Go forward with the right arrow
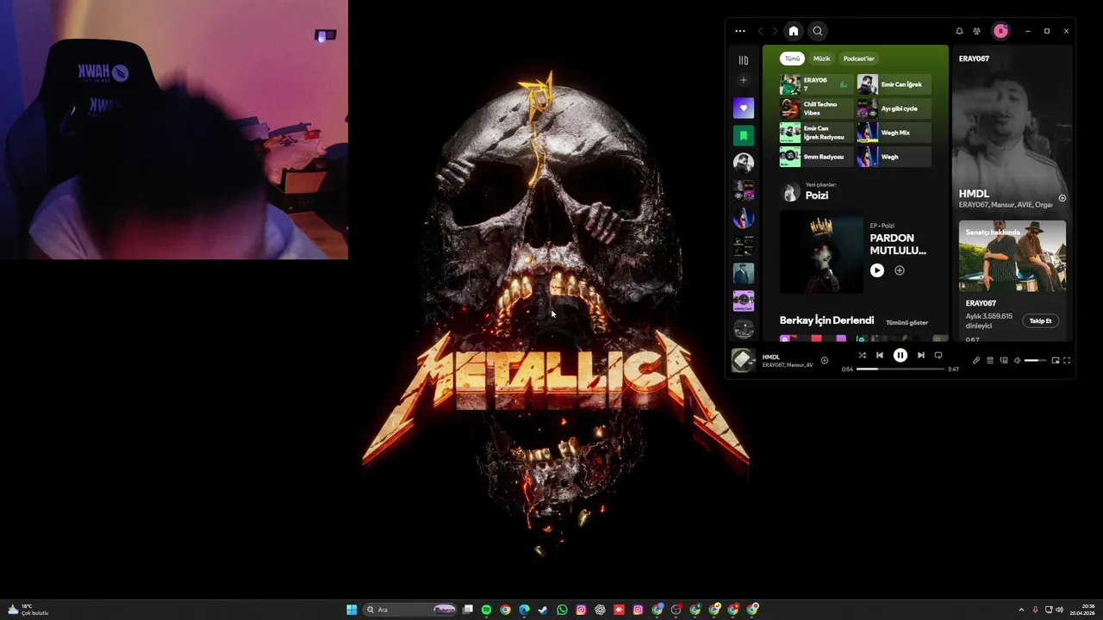Image resolution: width=1103 pixels, height=620 pixels. pyautogui.click(x=775, y=31)
